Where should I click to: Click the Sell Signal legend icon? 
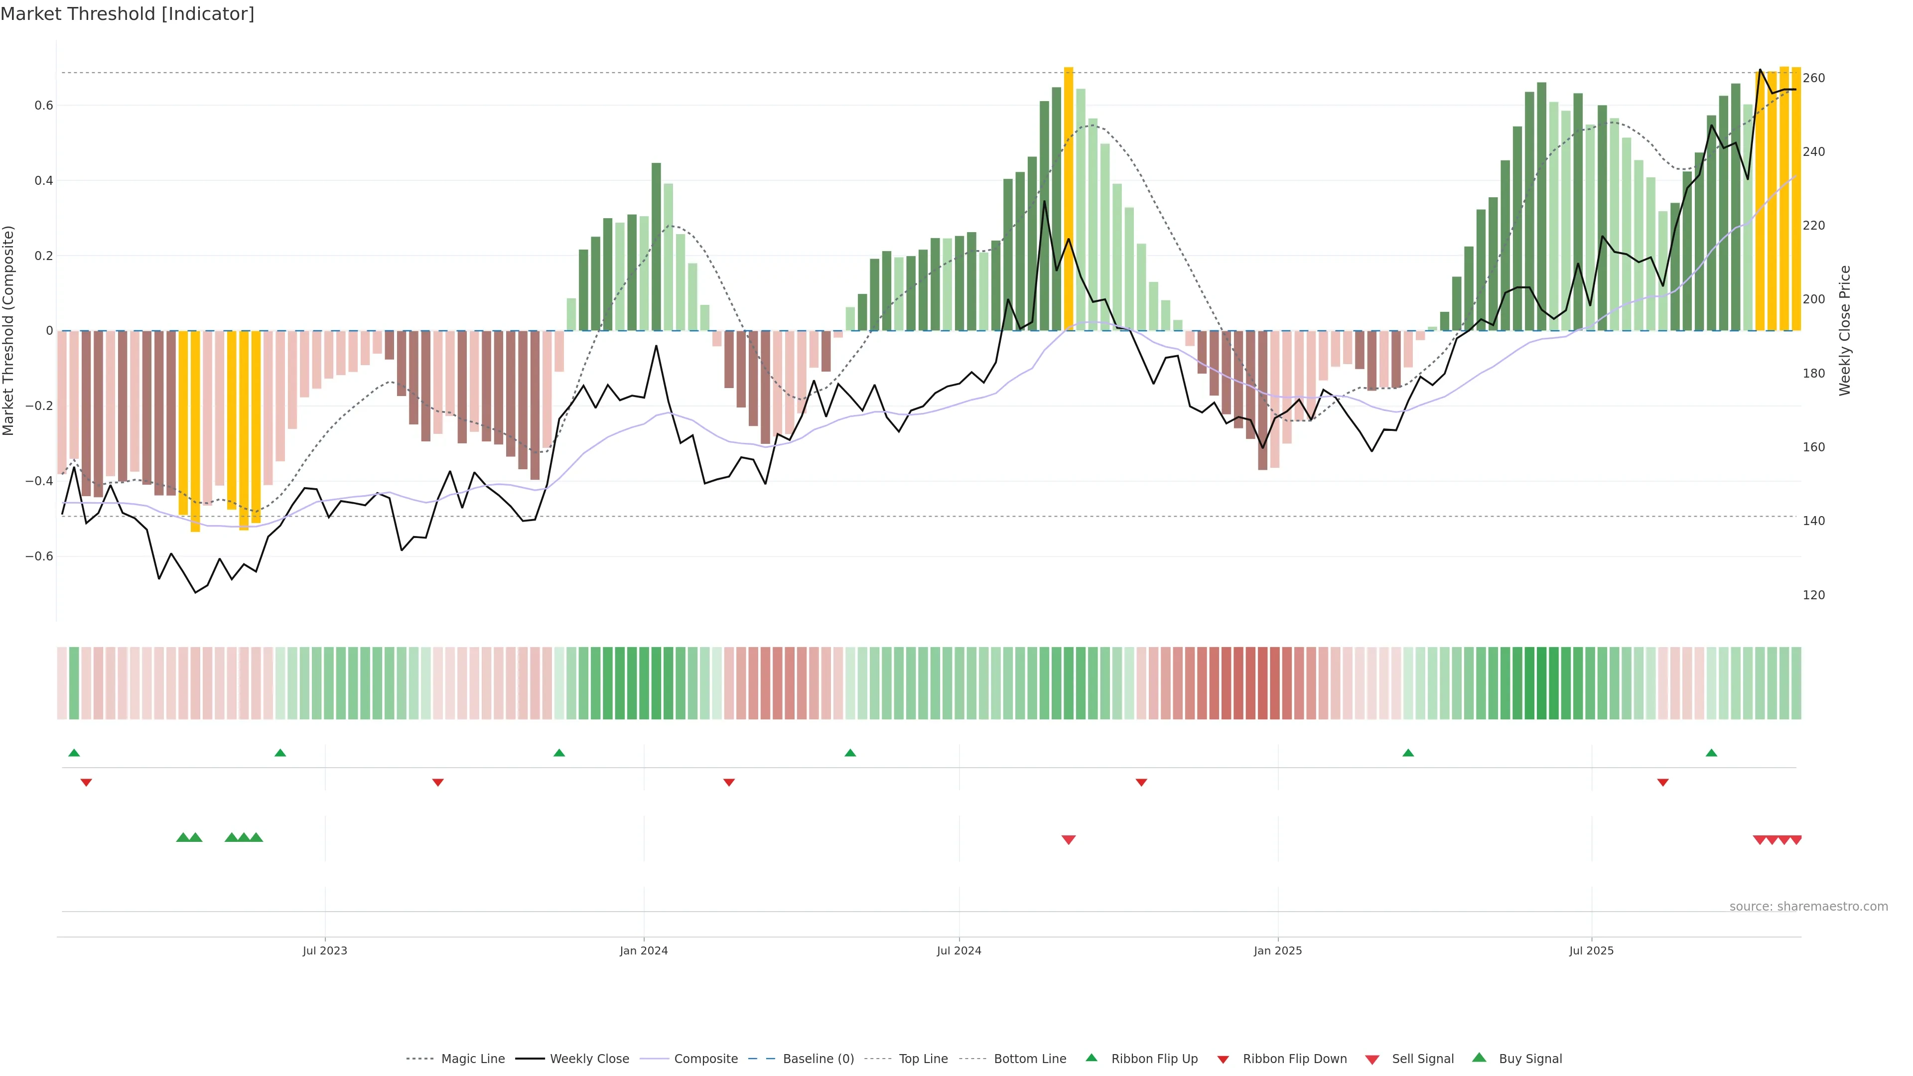(x=1372, y=1060)
